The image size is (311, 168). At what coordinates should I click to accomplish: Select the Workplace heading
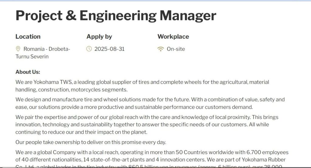173,37
